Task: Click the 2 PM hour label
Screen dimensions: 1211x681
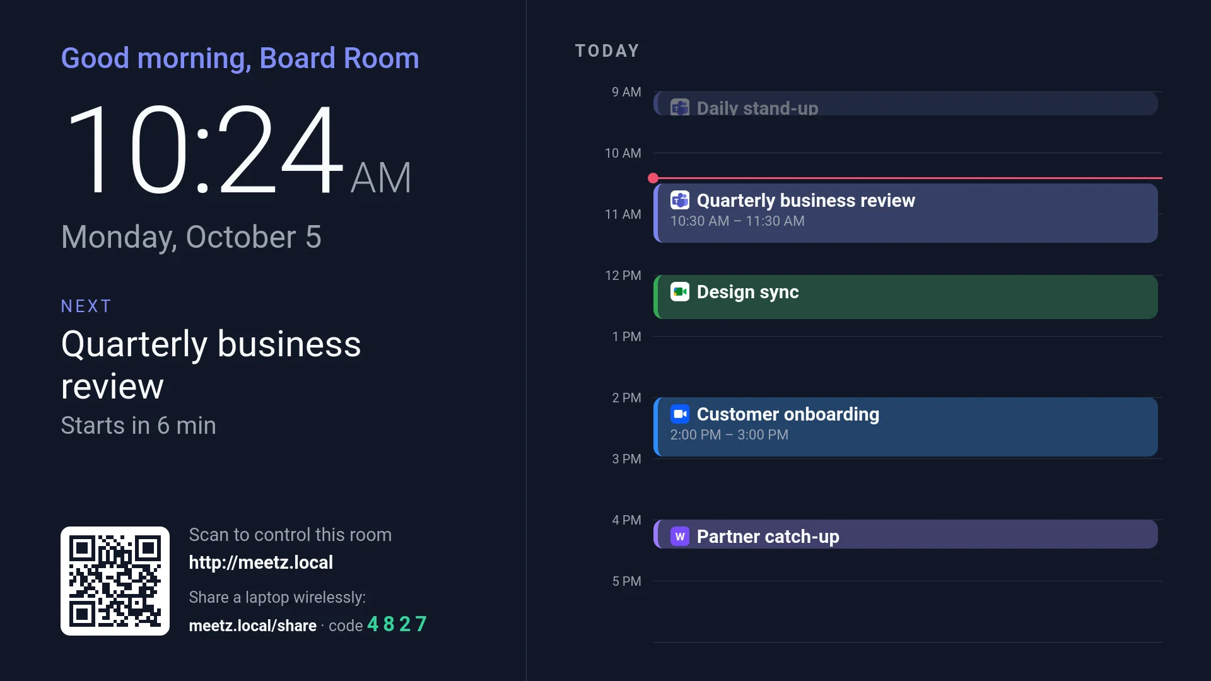Action: tap(626, 398)
